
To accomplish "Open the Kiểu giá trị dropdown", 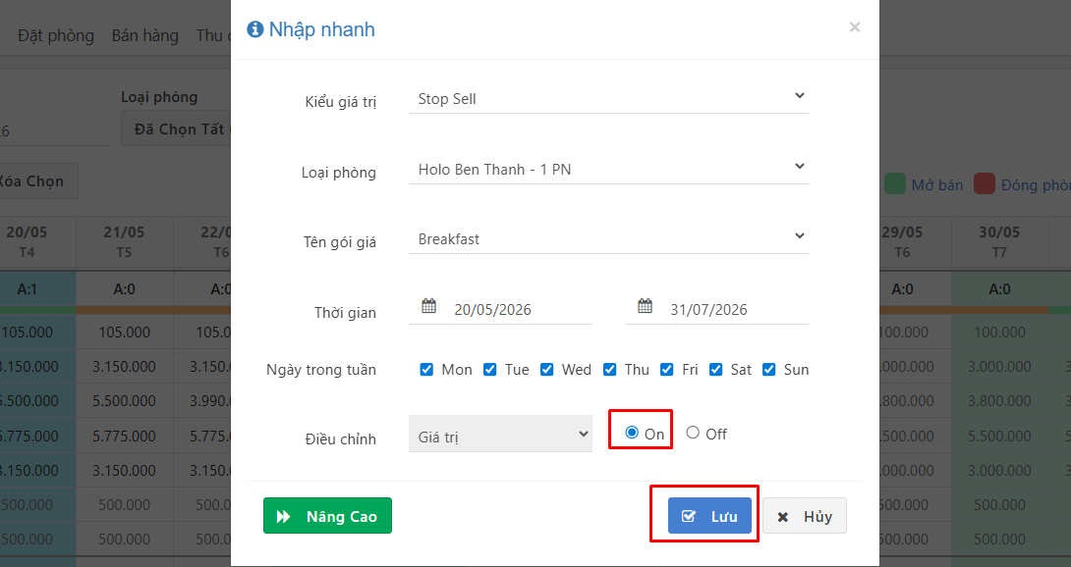I will [608, 98].
